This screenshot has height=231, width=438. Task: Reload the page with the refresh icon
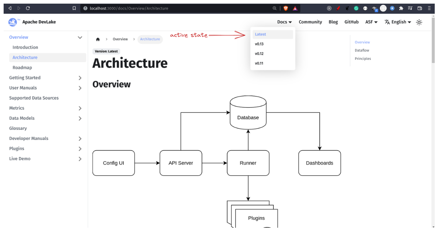28,8
